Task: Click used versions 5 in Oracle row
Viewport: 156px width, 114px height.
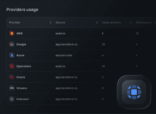Action: (103, 77)
